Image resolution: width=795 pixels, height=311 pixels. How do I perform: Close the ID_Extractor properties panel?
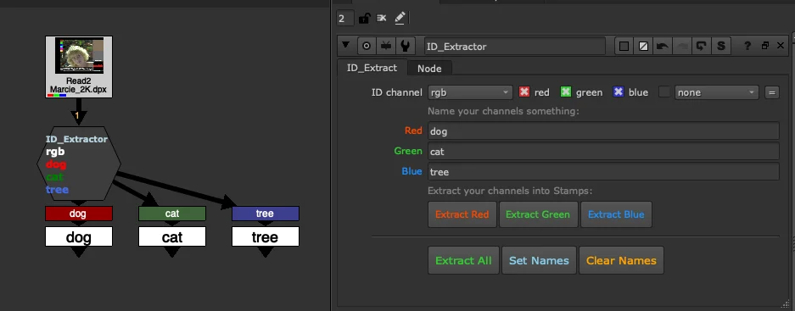(x=781, y=46)
